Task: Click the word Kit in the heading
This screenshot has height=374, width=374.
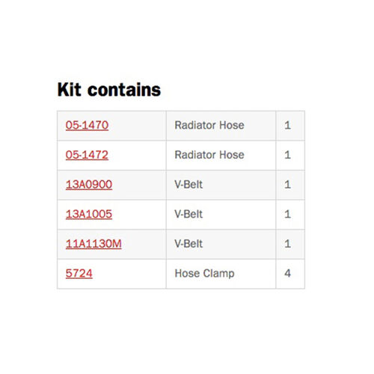Action: coord(70,89)
